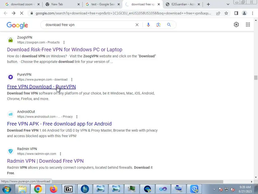Screen dimensions: 258x194
Task: Close the E2Guardian tab
Action: [199, 4]
